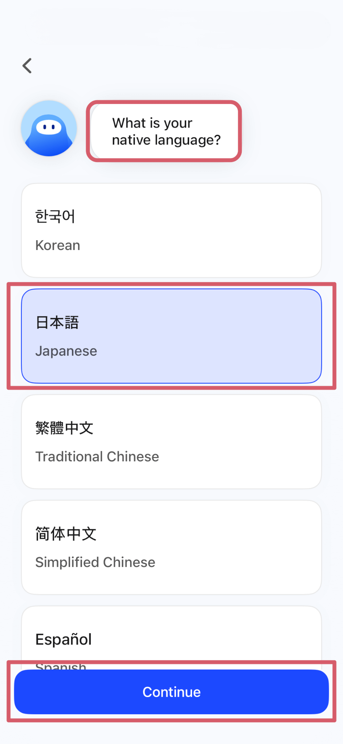
Task: Tap the 한국어 native script text
Action: click(55, 216)
